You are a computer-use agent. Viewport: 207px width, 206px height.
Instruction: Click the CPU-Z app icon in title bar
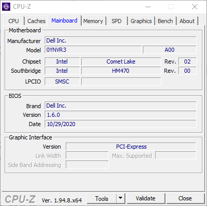click(x=6, y=7)
